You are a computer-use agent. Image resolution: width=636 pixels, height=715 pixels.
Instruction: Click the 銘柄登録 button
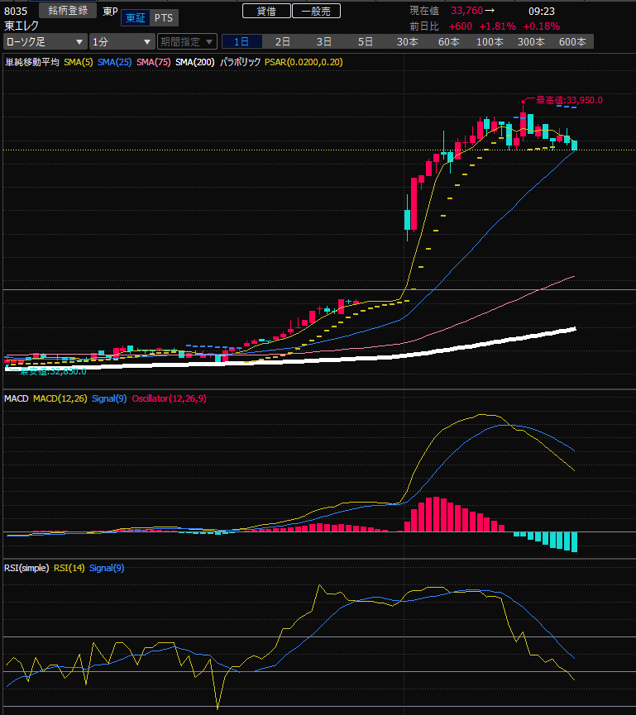tap(68, 11)
